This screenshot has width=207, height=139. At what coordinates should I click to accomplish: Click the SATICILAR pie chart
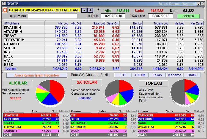point(119,93)
